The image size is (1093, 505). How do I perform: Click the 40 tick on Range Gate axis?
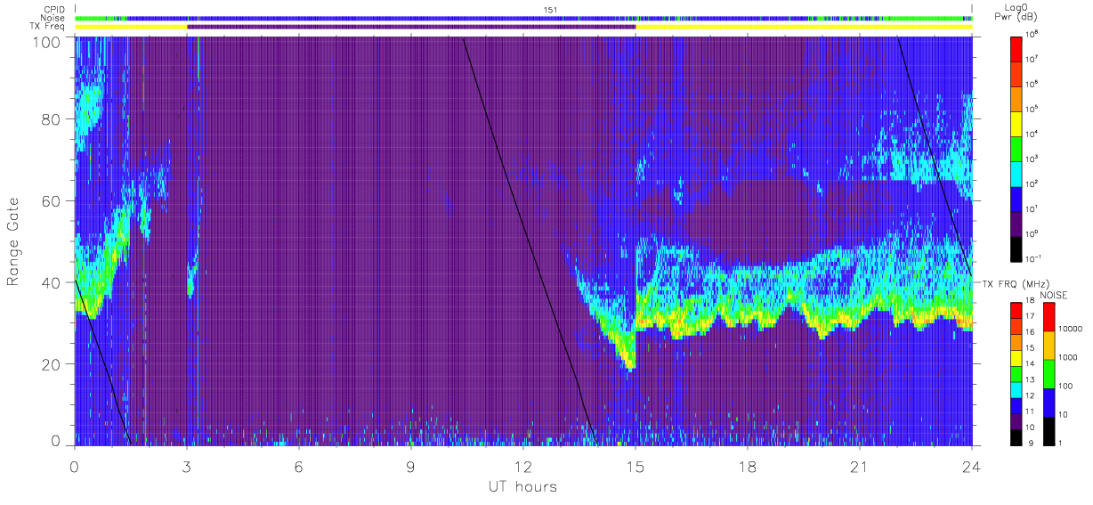(52, 282)
